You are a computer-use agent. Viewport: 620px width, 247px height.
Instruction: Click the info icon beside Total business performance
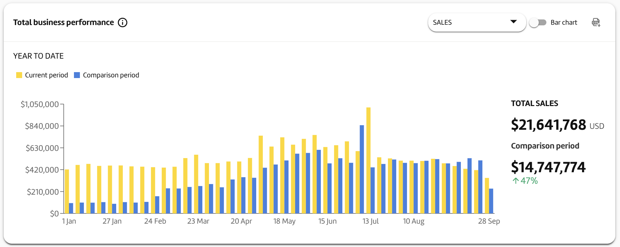[122, 22]
